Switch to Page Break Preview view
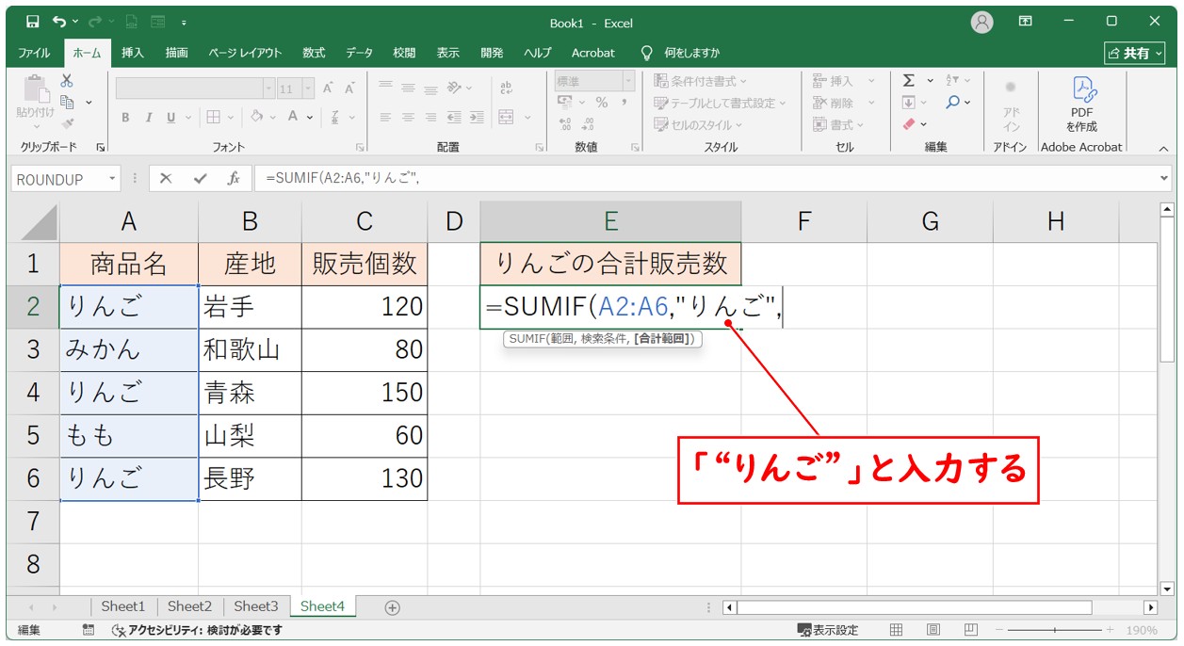 (x=969, y=630)
